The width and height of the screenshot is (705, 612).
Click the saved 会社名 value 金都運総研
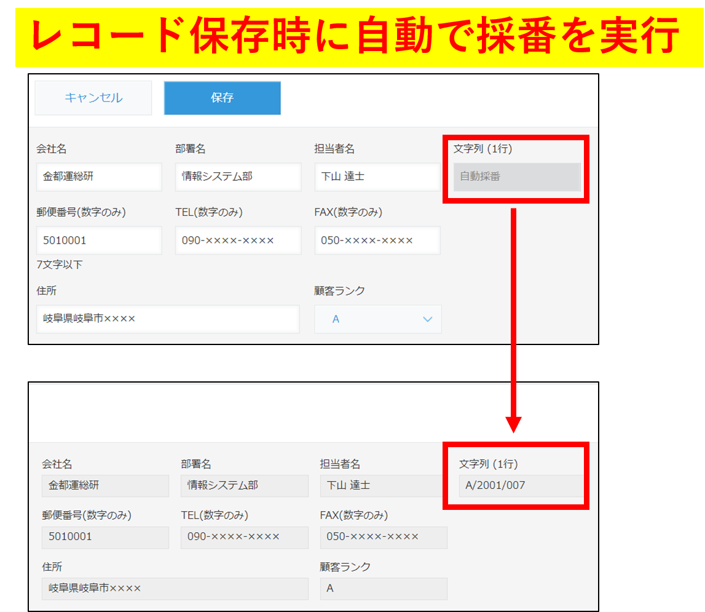[105, 486]
